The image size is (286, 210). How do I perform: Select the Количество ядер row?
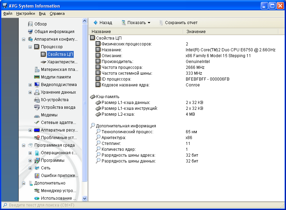(186, 149)
